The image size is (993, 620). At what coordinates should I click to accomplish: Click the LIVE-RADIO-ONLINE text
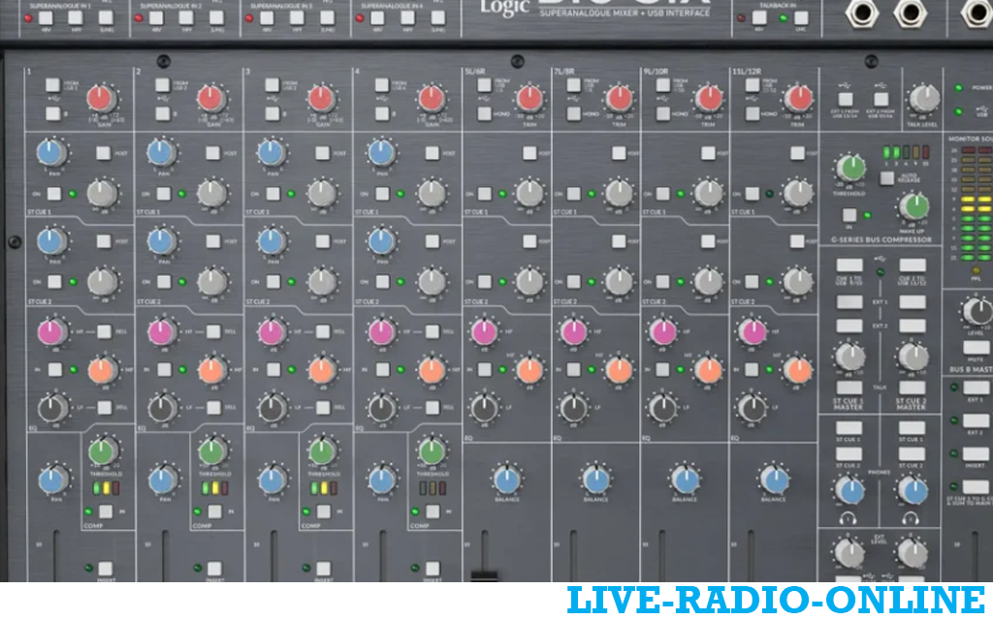click(x=775, y=600)
